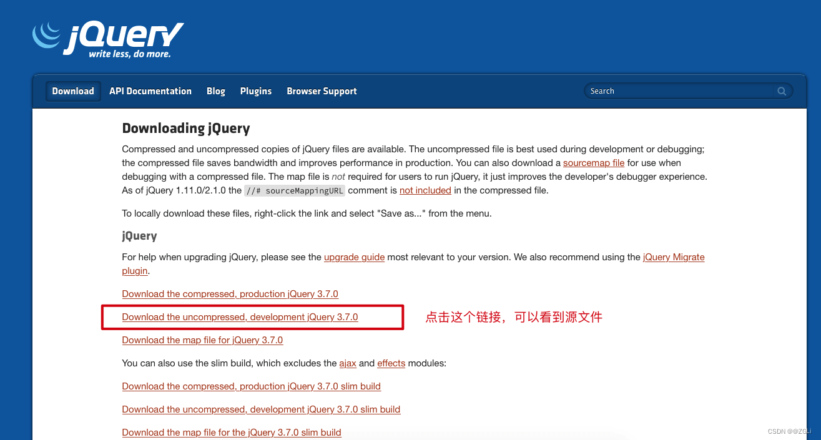The height and width of the screenshot is (440, 821).
Task: Open the ajax module link
Action: 348,363
